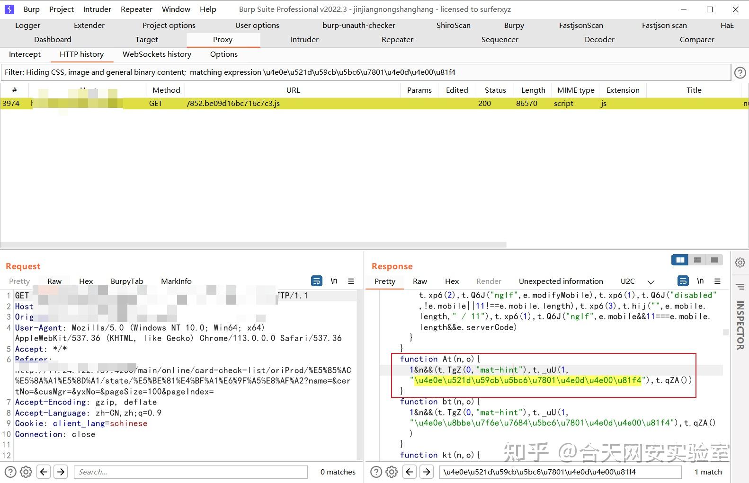Open Inspector settings gear icon
The image size is (749, 483).
pyautogui.click(x=740, y=263)
